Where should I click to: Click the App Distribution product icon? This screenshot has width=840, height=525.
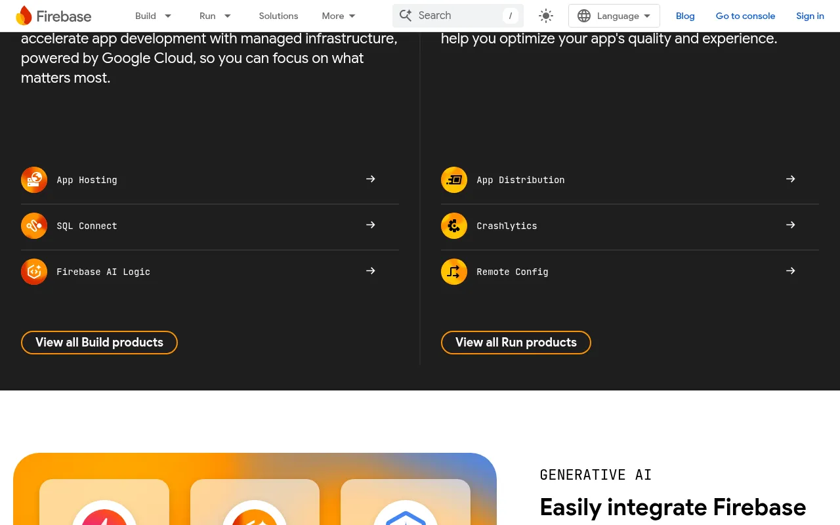pos(454,180)
